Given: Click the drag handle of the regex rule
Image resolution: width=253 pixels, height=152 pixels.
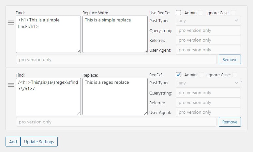Looking at the screenshot, I should (x=11, y=85).
